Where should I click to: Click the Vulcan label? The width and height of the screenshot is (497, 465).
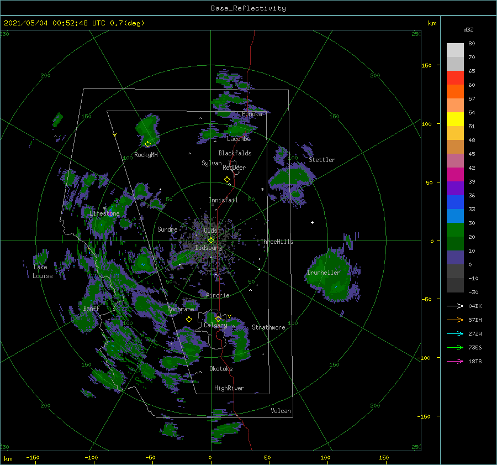(281, 411)
